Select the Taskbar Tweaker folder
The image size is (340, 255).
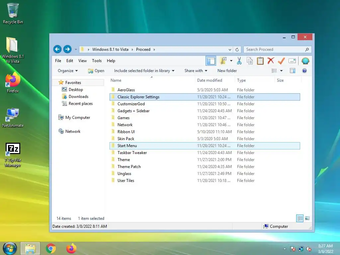click(x=205, y=153)
